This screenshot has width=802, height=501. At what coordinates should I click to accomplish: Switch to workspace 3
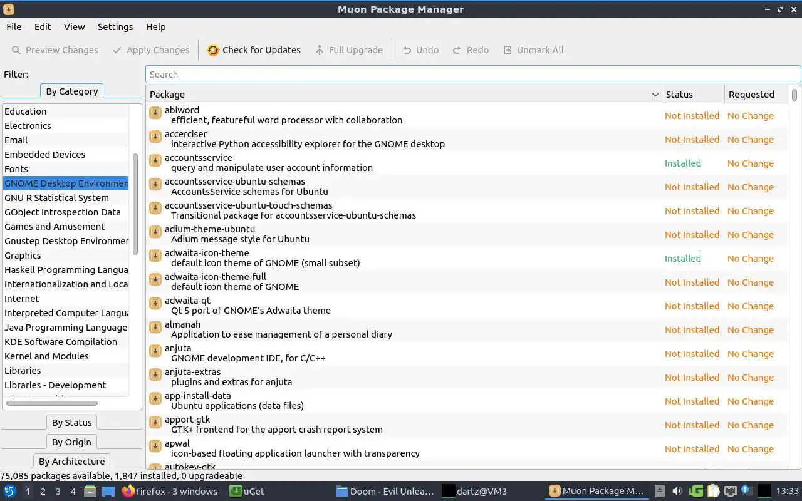tap(58, 492)
